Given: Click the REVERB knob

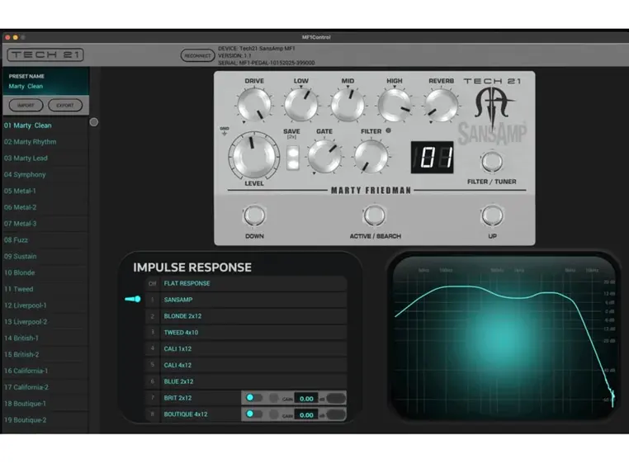Looking at the screenshot, I should (x=441, y=105).
